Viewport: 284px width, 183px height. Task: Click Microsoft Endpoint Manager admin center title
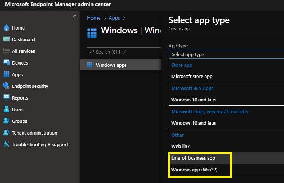(58, 4)
